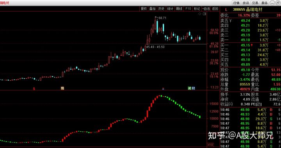Click the 45.49 - 45.50 gap label
281x148 pixels.
coord(155,47)
